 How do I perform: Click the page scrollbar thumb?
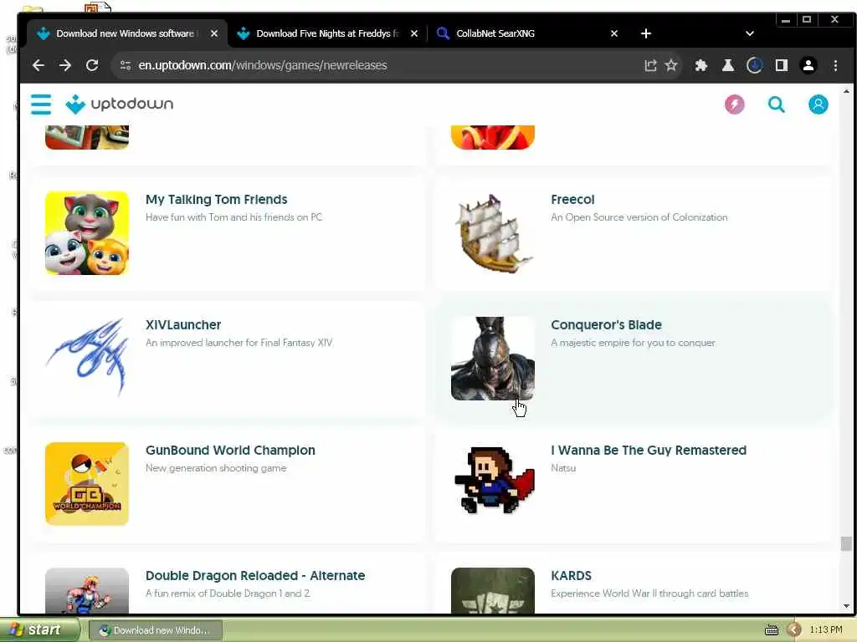[845, 543]
